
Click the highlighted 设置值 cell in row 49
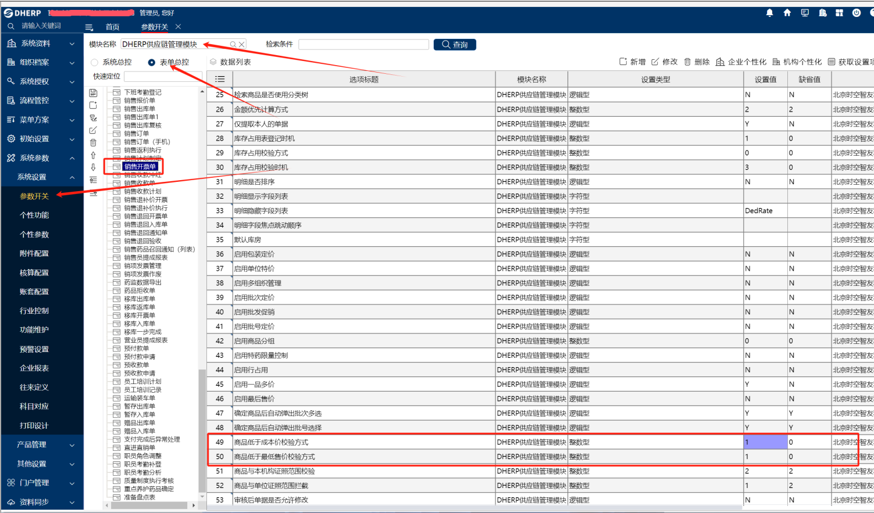[765, 442]
